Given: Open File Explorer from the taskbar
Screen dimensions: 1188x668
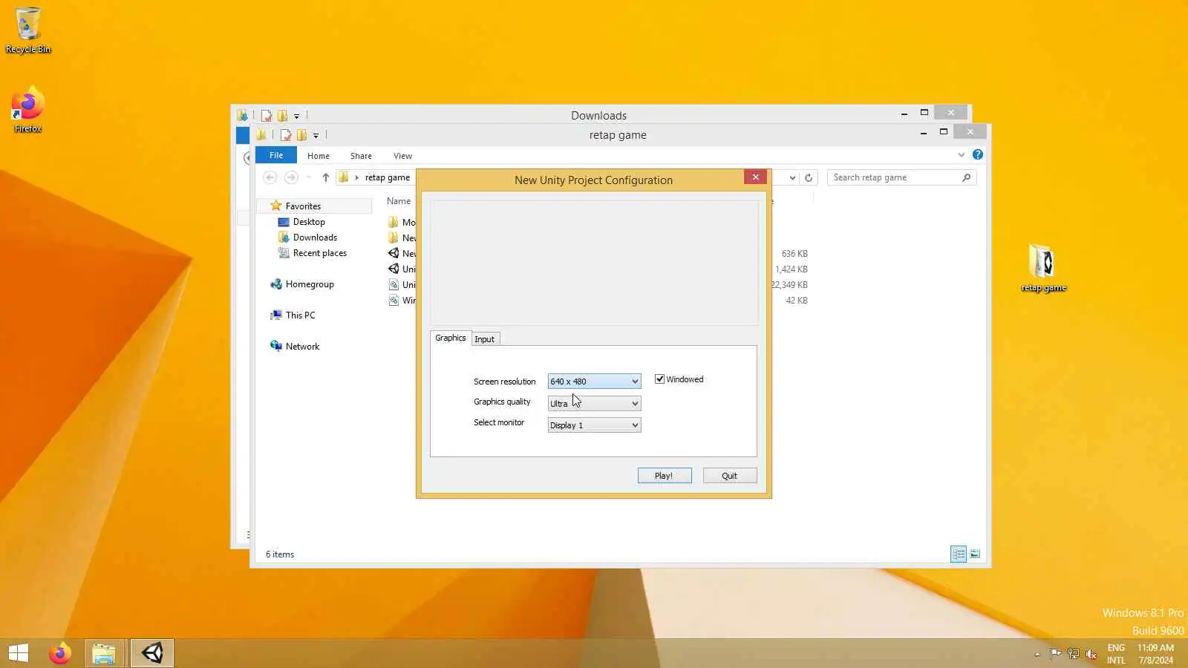Looking at the screenshot, I should 104,653.
